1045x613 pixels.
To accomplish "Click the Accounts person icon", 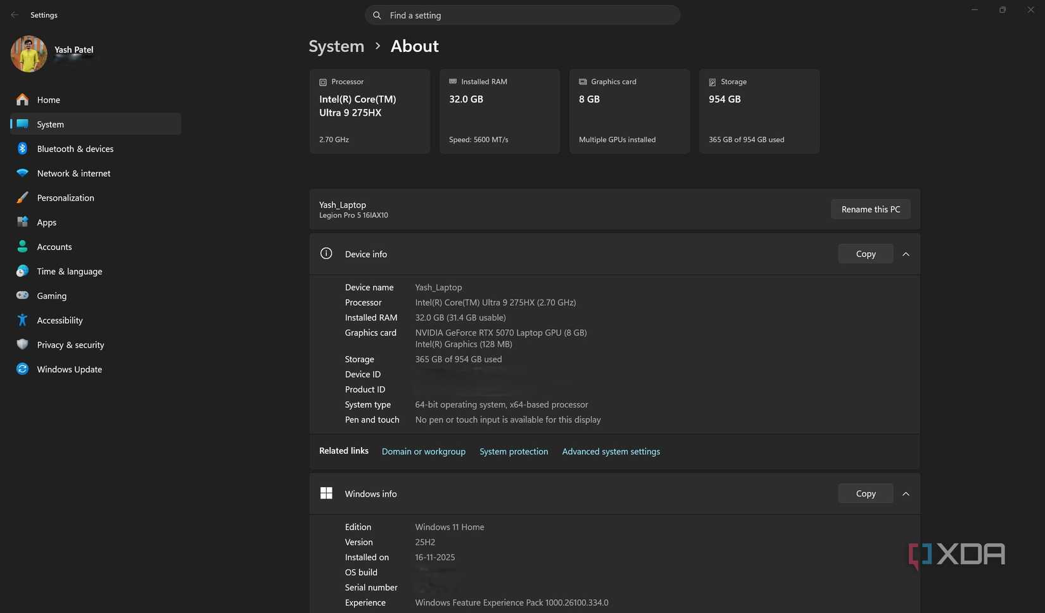I will [22, 246].
